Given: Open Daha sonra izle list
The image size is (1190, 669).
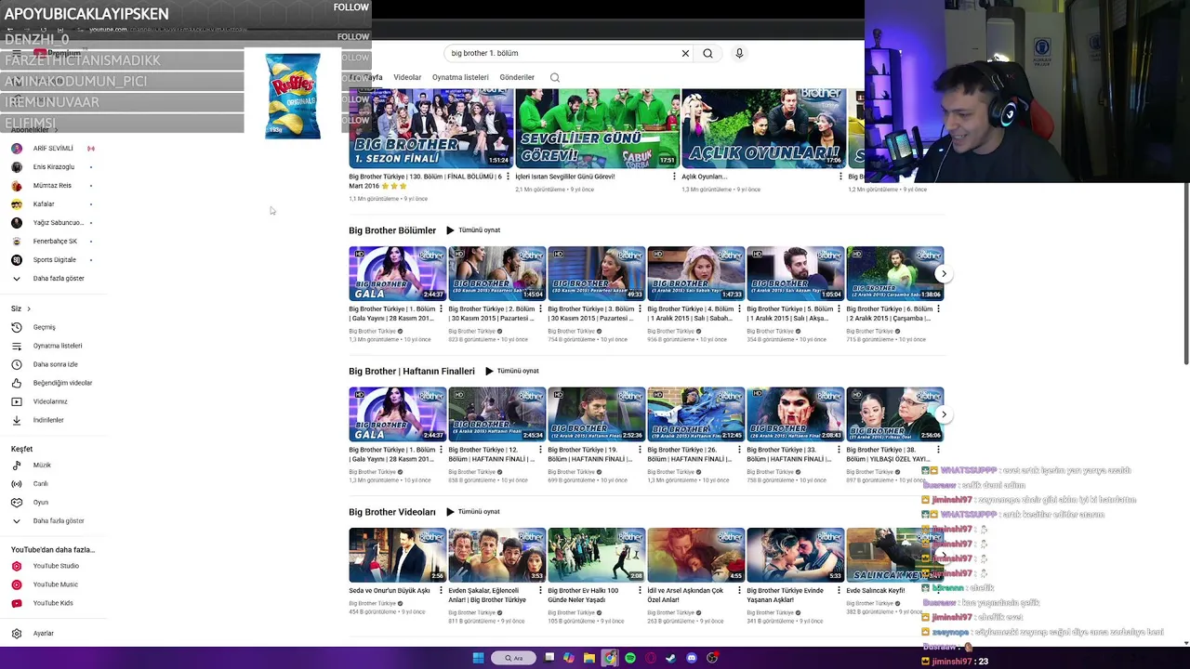Looking at the screenshot, I should point(45,364).
